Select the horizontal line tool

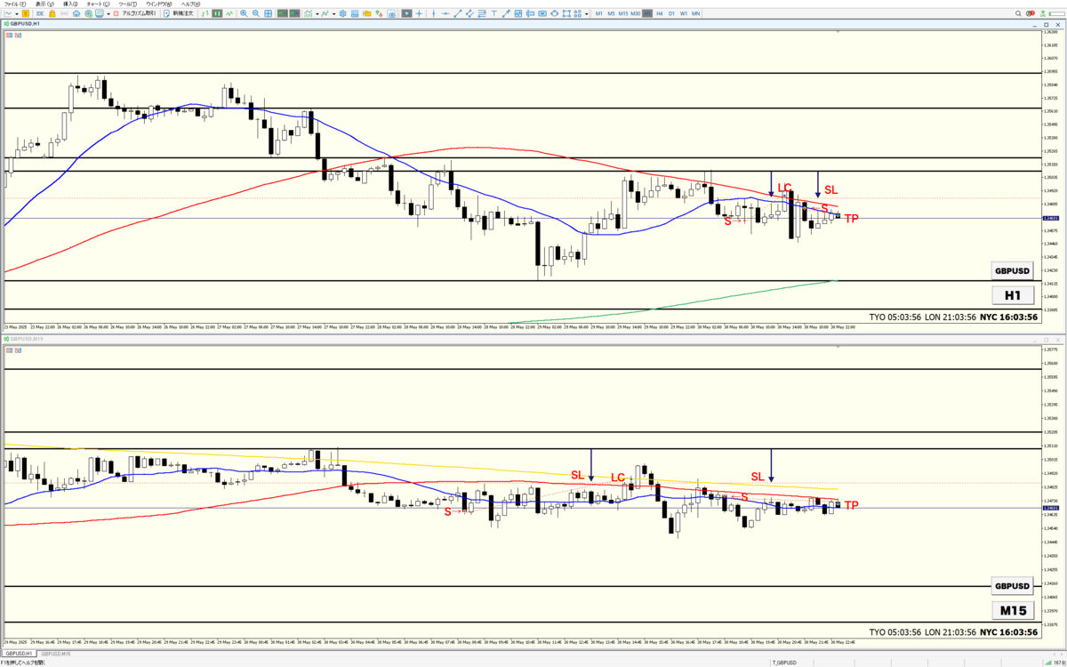coord(445,13)
